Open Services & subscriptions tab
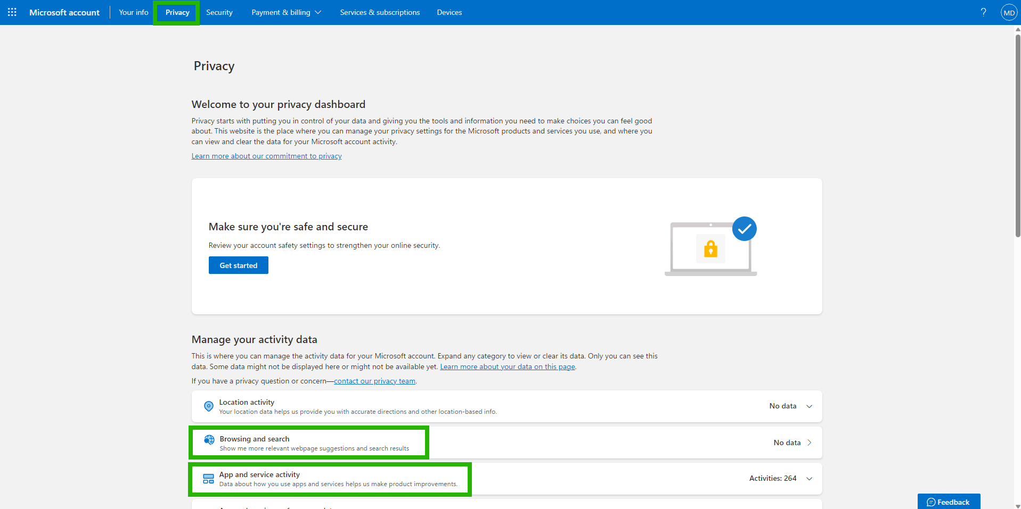 (380, 12)
